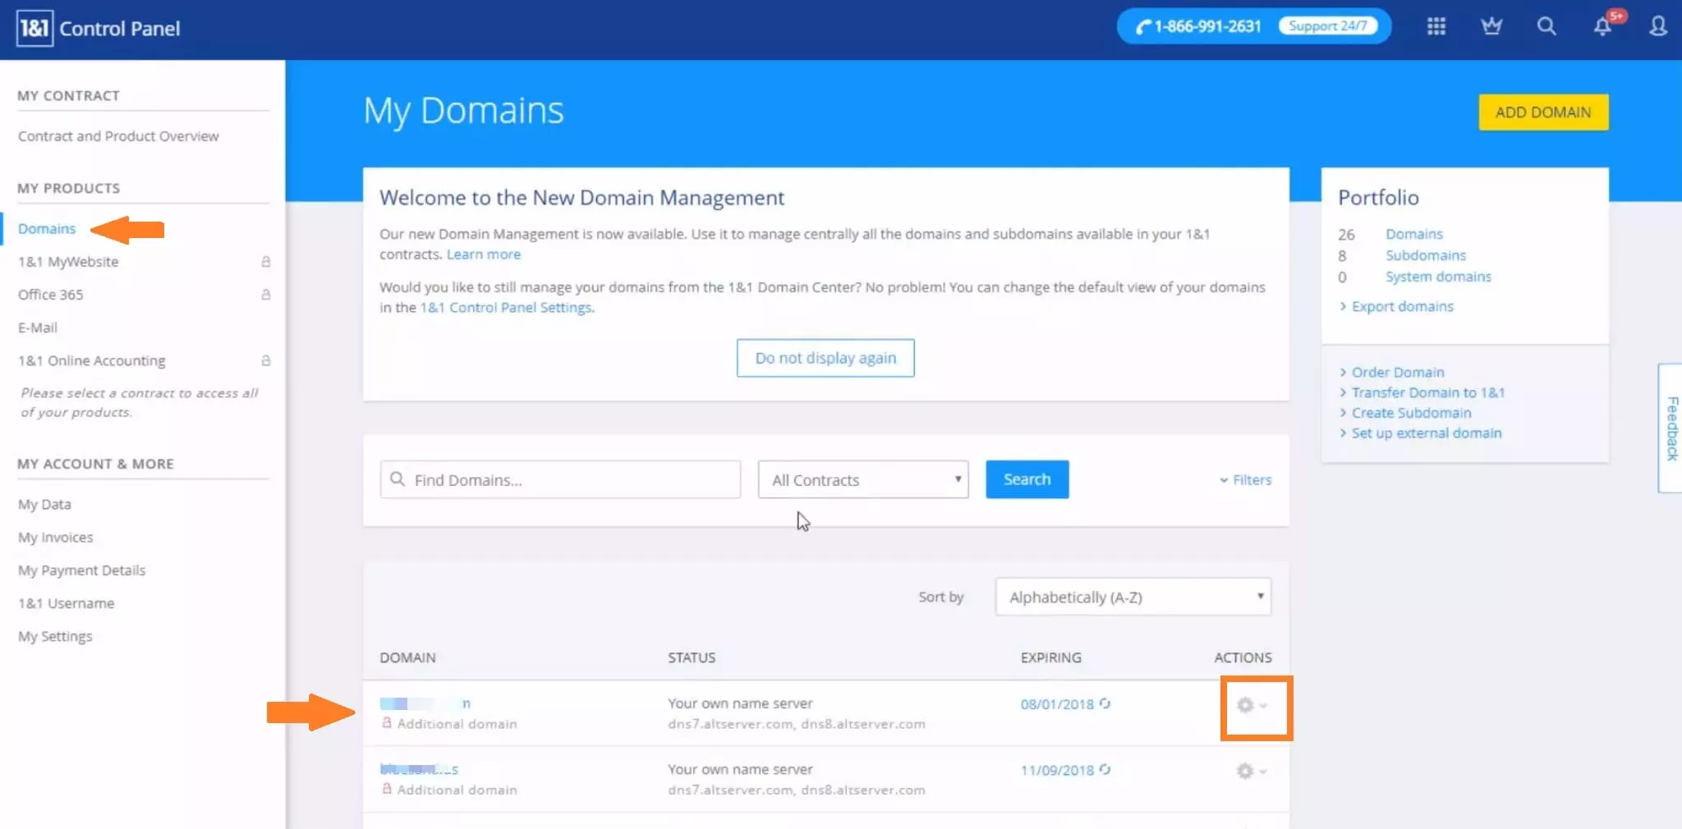Click the magnifier icon in Find Domains field
1682x829 pixels.
(x=398, y=479)
